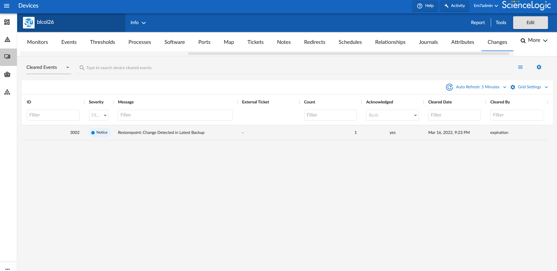Click the blue gear preferences icon
This screenshot has height=271, width=557.
coord(539,67)
